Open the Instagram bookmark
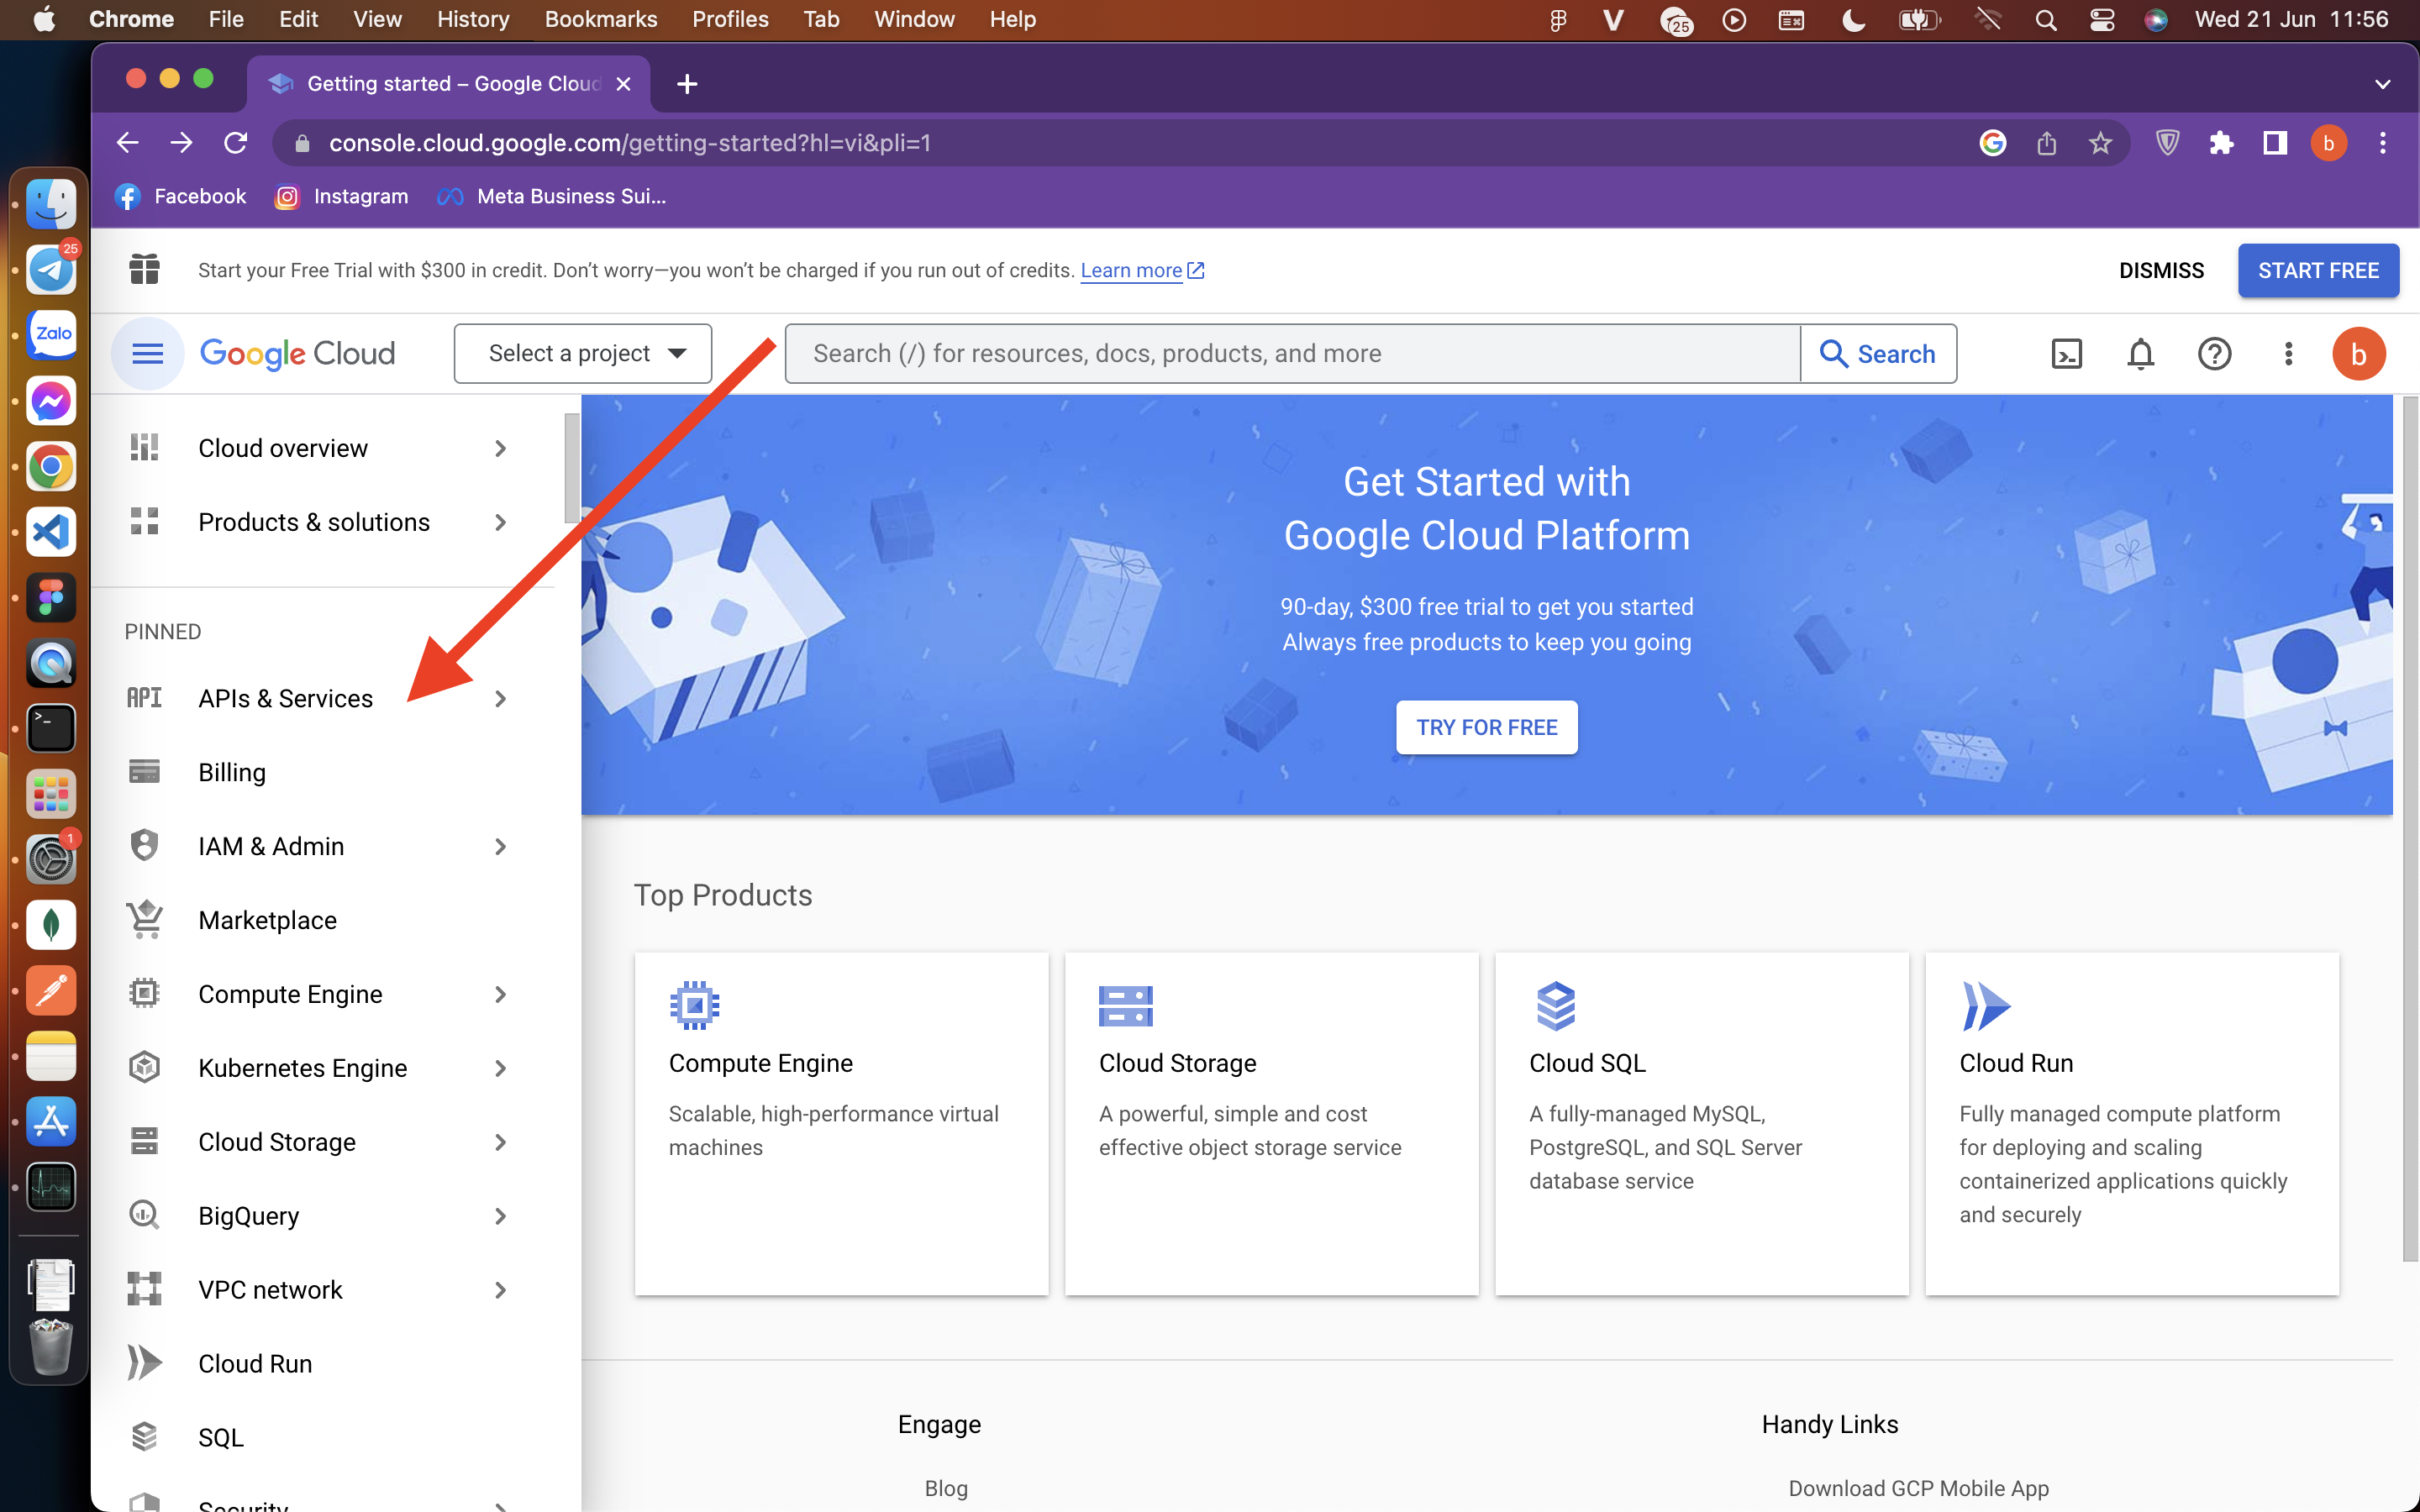This screenshot has width=2420, height=1512. pyautogui.click(x=342, y=196)
